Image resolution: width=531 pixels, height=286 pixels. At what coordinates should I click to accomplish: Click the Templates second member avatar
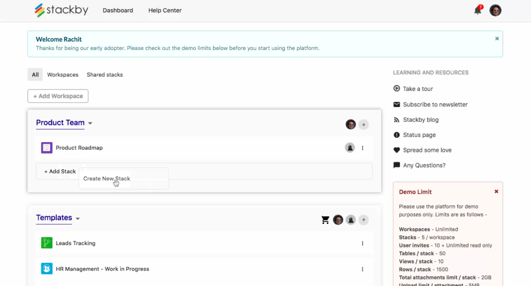(351, 220)
